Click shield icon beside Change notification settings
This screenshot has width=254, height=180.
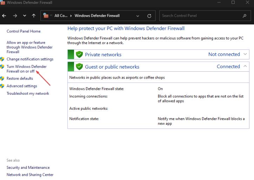click(x=2, y=59)
